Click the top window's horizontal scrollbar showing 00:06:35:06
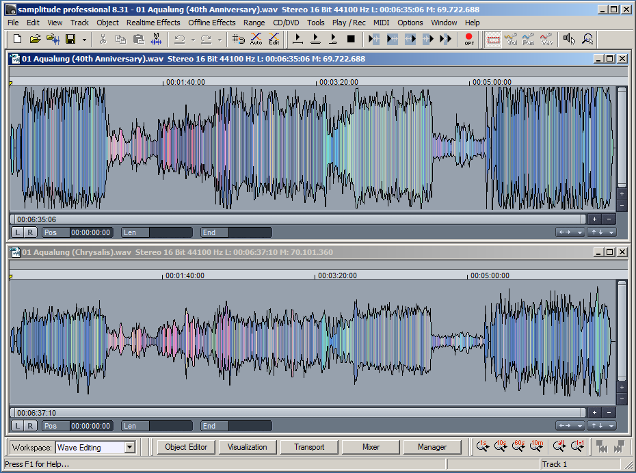636x473 pixels. [x=297, y=219]
